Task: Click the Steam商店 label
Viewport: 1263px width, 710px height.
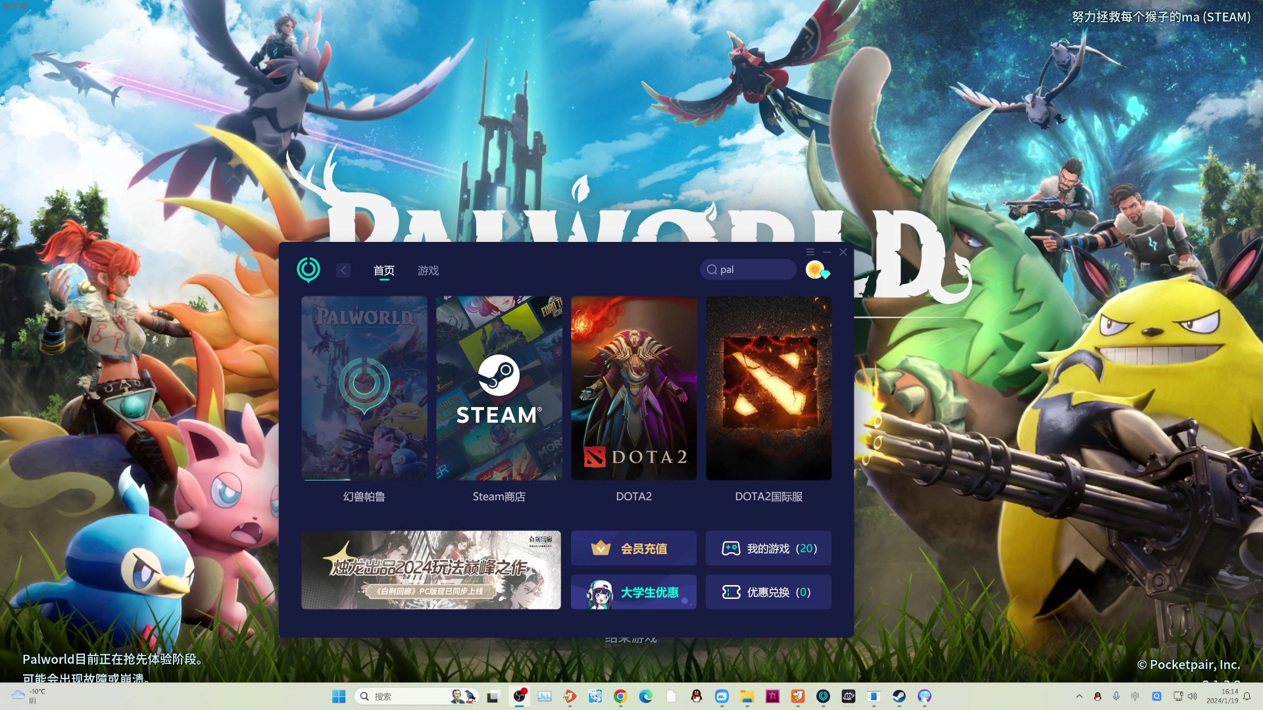Action: (499, 496)
